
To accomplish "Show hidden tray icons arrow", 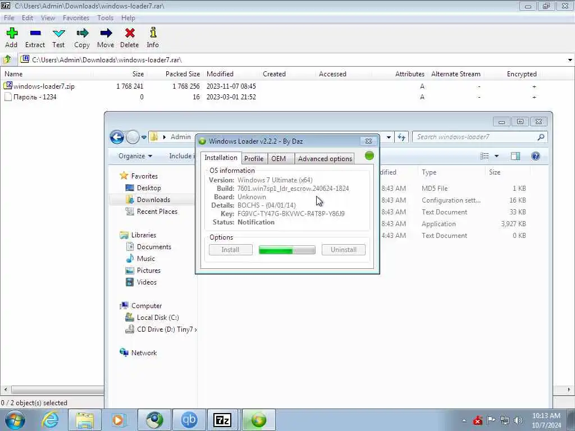I will [464, 421].
